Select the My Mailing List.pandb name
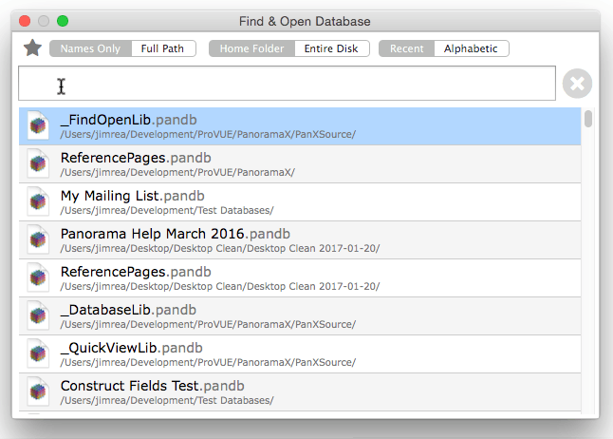 (133, 196)
